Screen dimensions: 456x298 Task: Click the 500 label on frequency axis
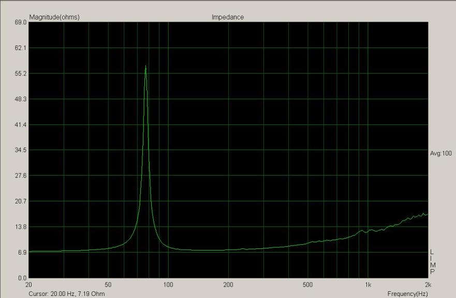point(307,285)
